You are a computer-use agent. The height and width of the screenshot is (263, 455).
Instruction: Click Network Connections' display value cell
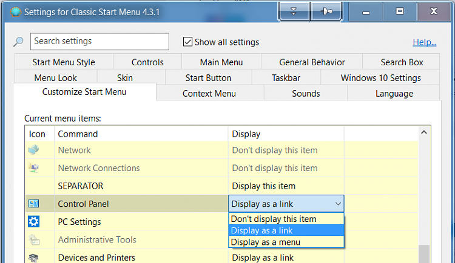tap(286, 168)
